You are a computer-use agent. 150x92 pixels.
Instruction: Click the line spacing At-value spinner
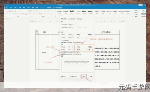point(92,49)
